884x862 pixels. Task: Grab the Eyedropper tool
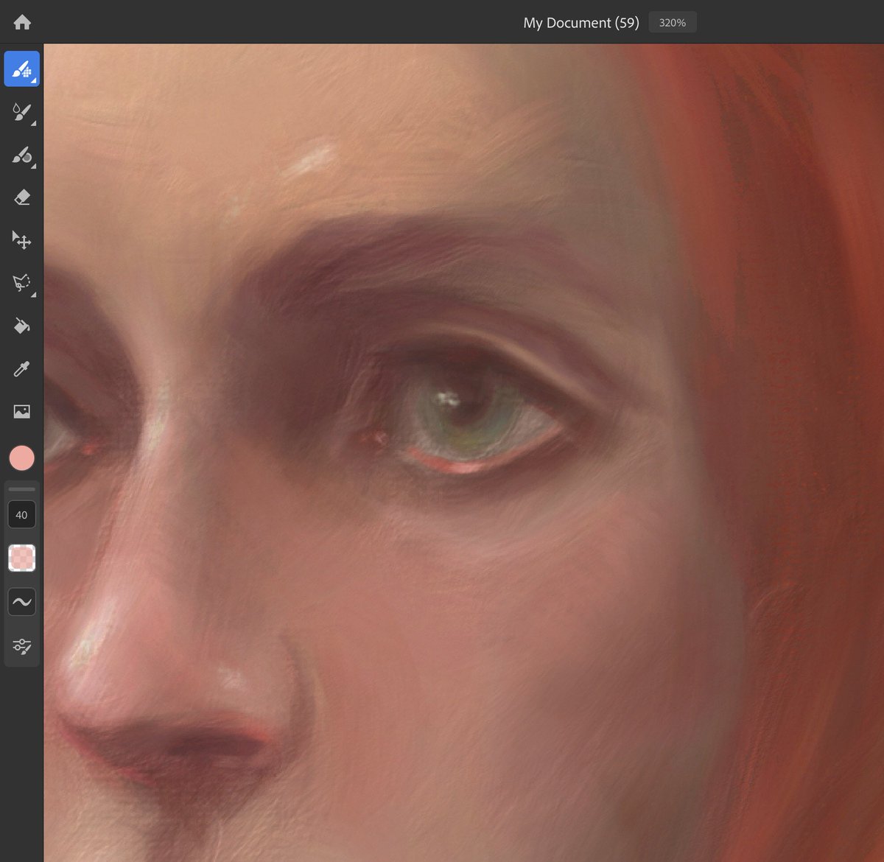point(21,369)
